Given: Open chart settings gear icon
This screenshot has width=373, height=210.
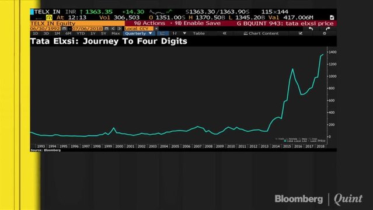Looking at the screenshot, I should coord(324,33).
